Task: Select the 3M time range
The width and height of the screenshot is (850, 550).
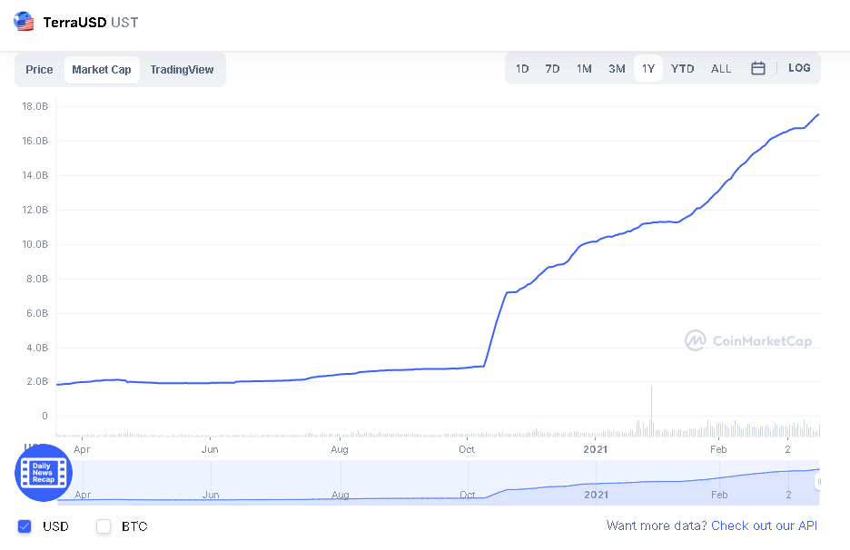Action: point(617,69)
